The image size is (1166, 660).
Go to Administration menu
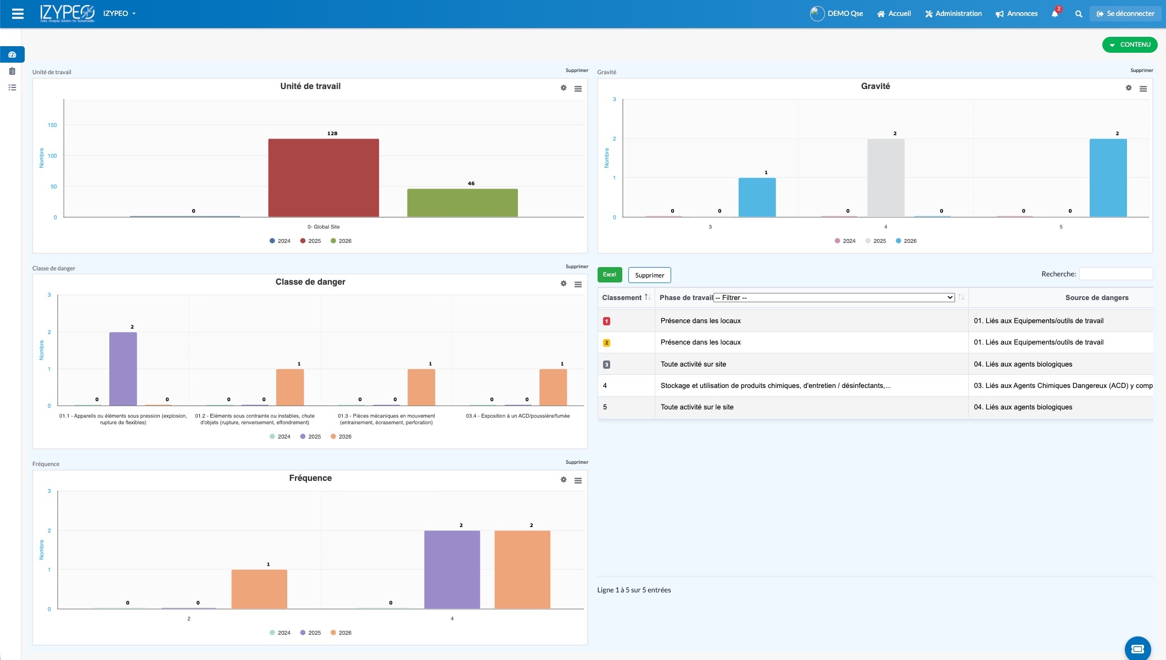pos(953,14)
